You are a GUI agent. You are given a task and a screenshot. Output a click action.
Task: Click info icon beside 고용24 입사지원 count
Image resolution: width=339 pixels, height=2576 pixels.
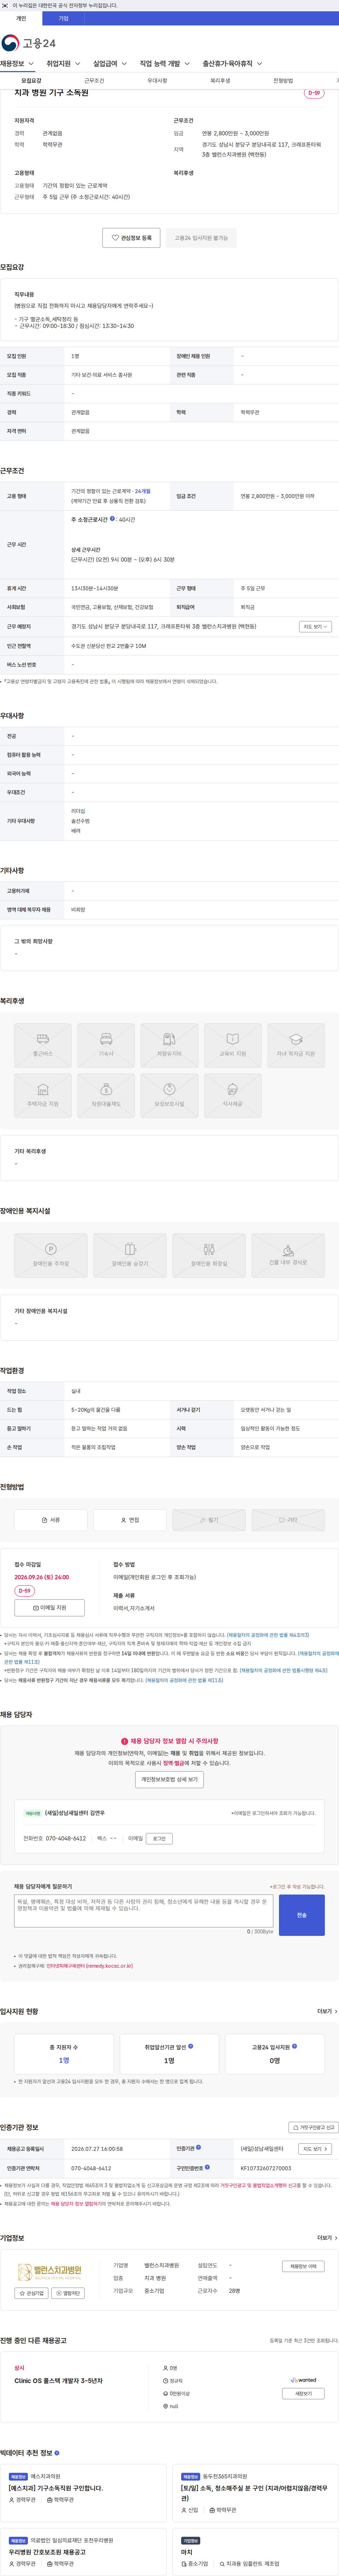tap(294, 2046)
